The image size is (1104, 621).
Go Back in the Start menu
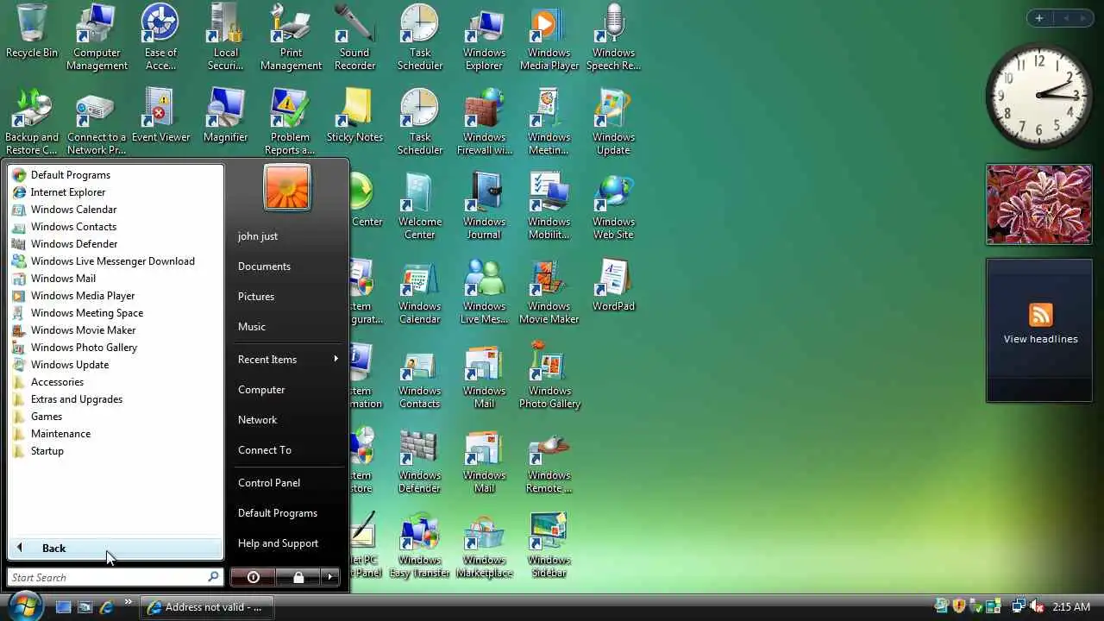pos(116,549)
